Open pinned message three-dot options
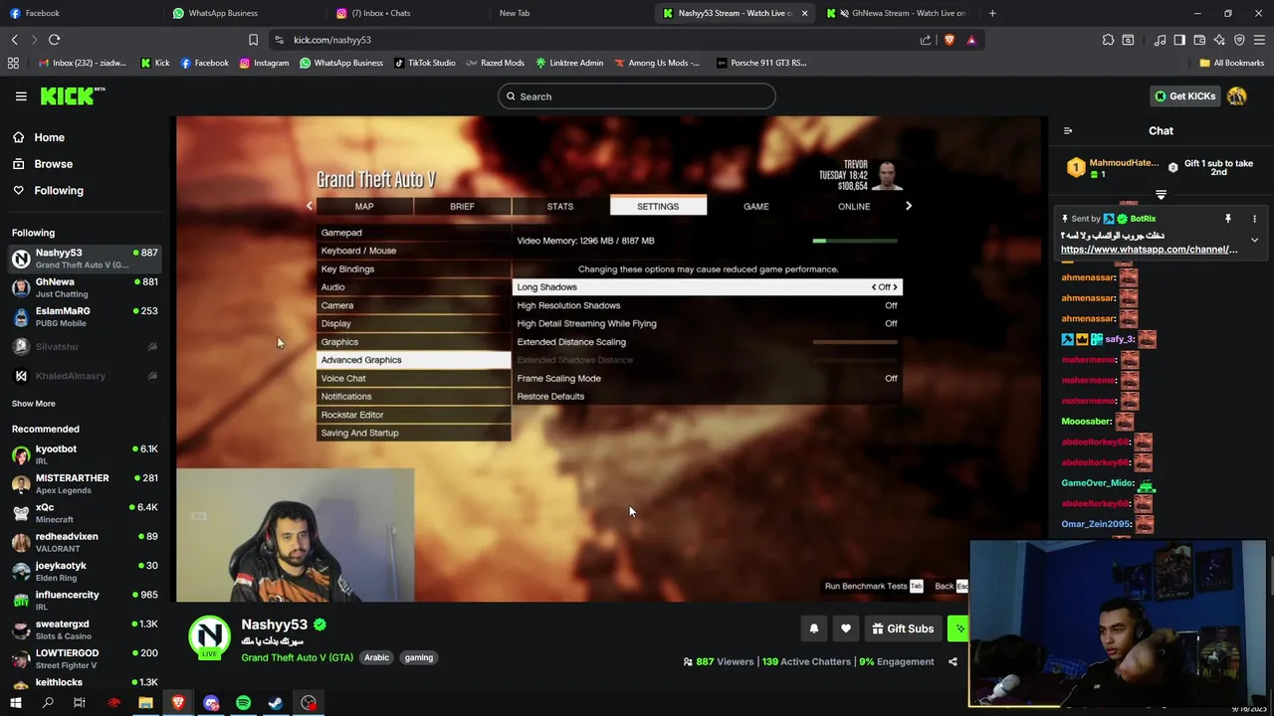This screenshot has height=716, width=1274. point(1254,219)
